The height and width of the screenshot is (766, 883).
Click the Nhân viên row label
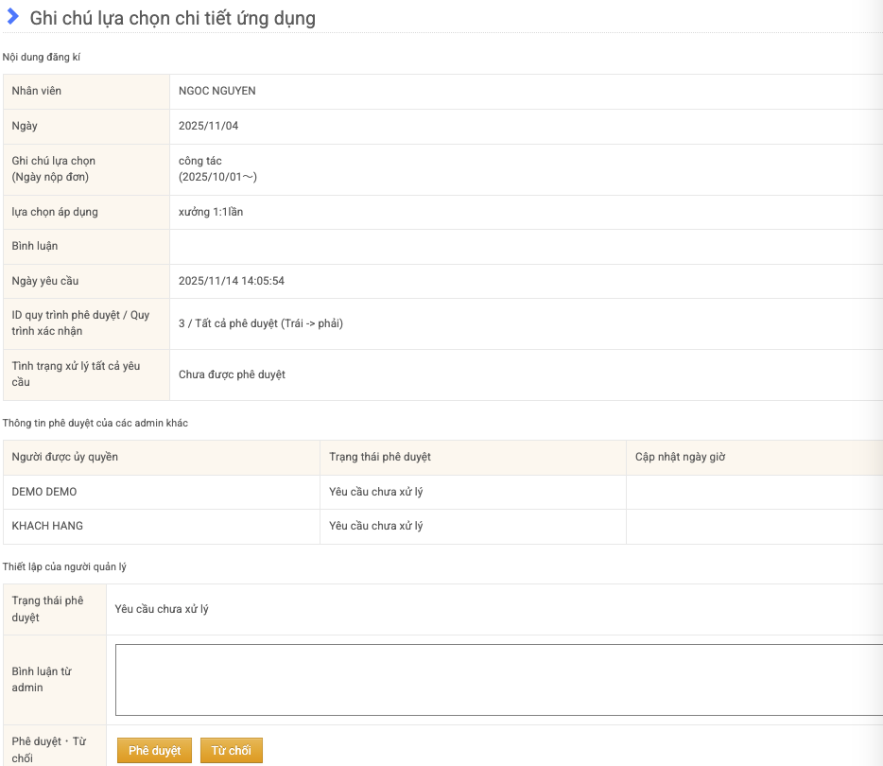[37, 91]
